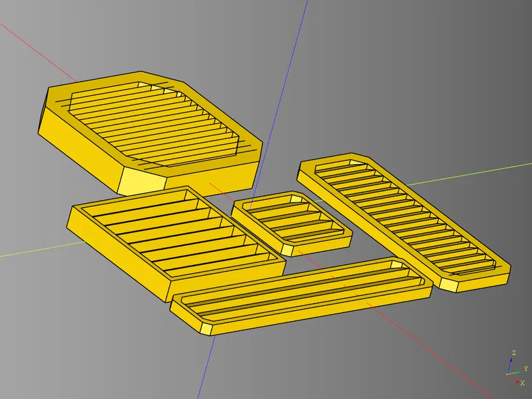The height and width of the screenshot is (399, 532).
Task: Click the origin point of the axis gizmo
Action: (x=507, y=374)
